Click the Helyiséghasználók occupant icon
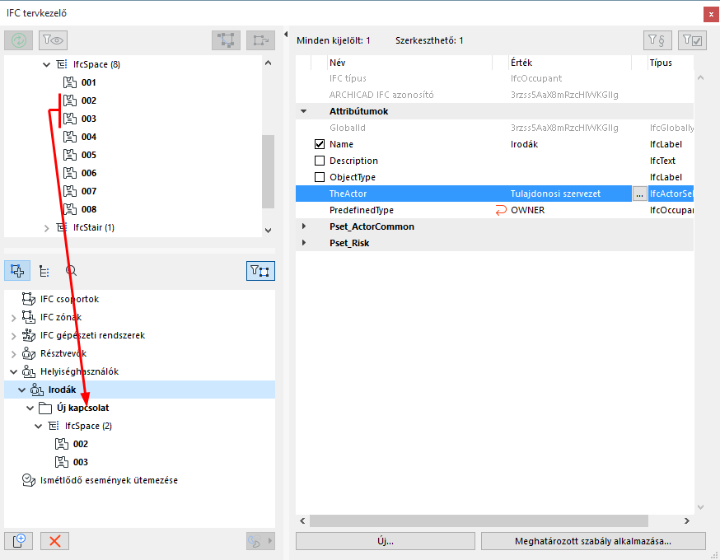The image size is (720, 560). point(29,371)
